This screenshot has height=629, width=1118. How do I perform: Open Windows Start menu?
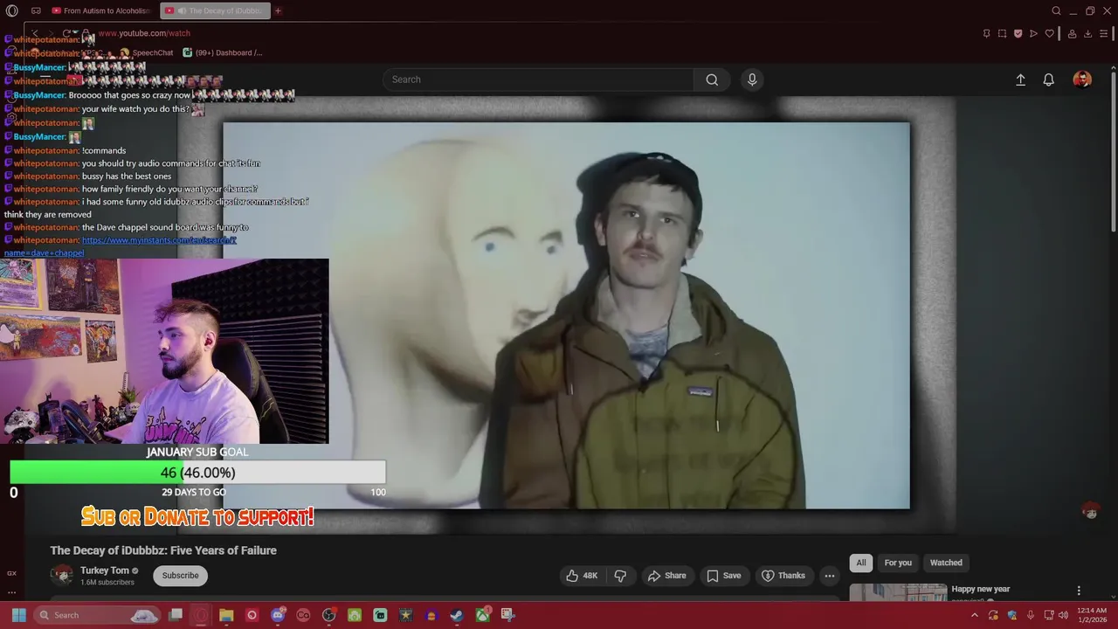coord(18,615)
